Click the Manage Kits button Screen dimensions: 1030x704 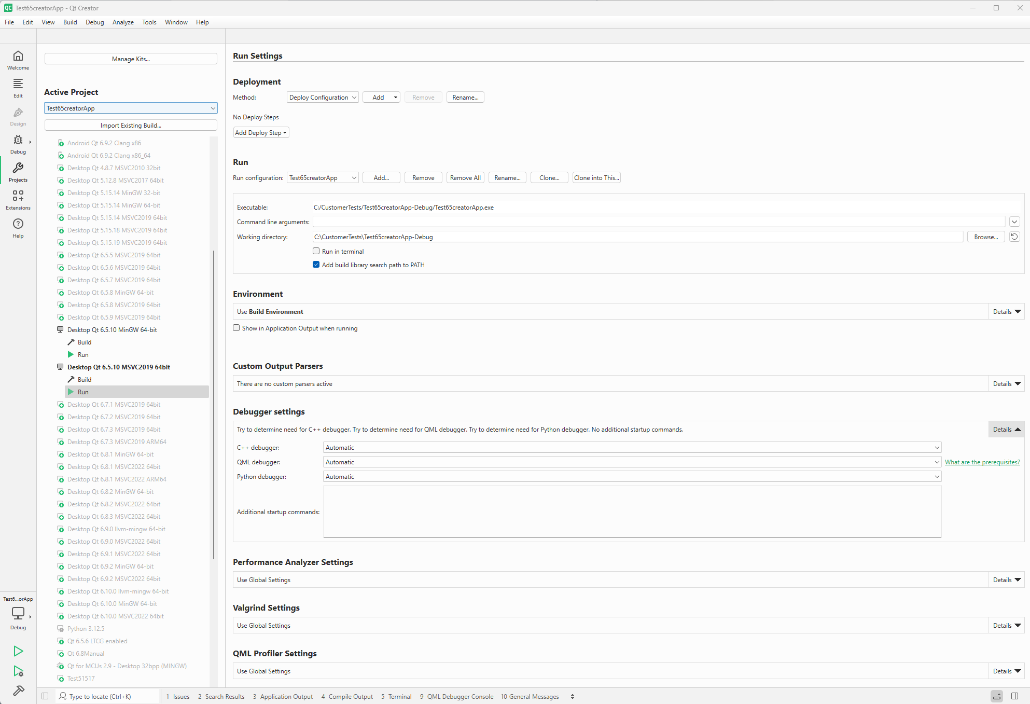pos(131,59)
